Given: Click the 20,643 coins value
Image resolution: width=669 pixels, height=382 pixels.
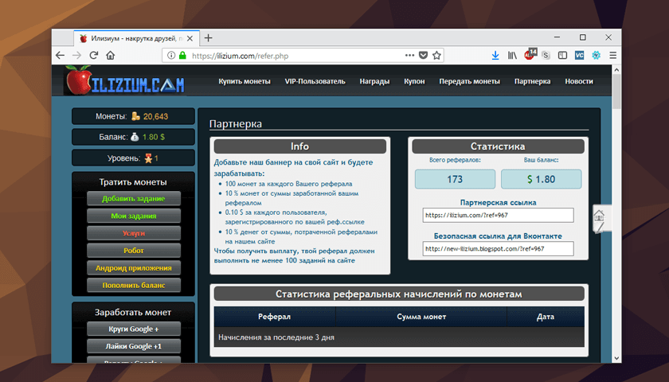Looking at the screenshot, I should tap(156, 116).
